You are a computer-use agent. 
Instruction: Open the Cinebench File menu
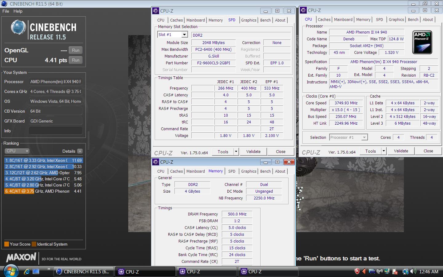[6, 11]
